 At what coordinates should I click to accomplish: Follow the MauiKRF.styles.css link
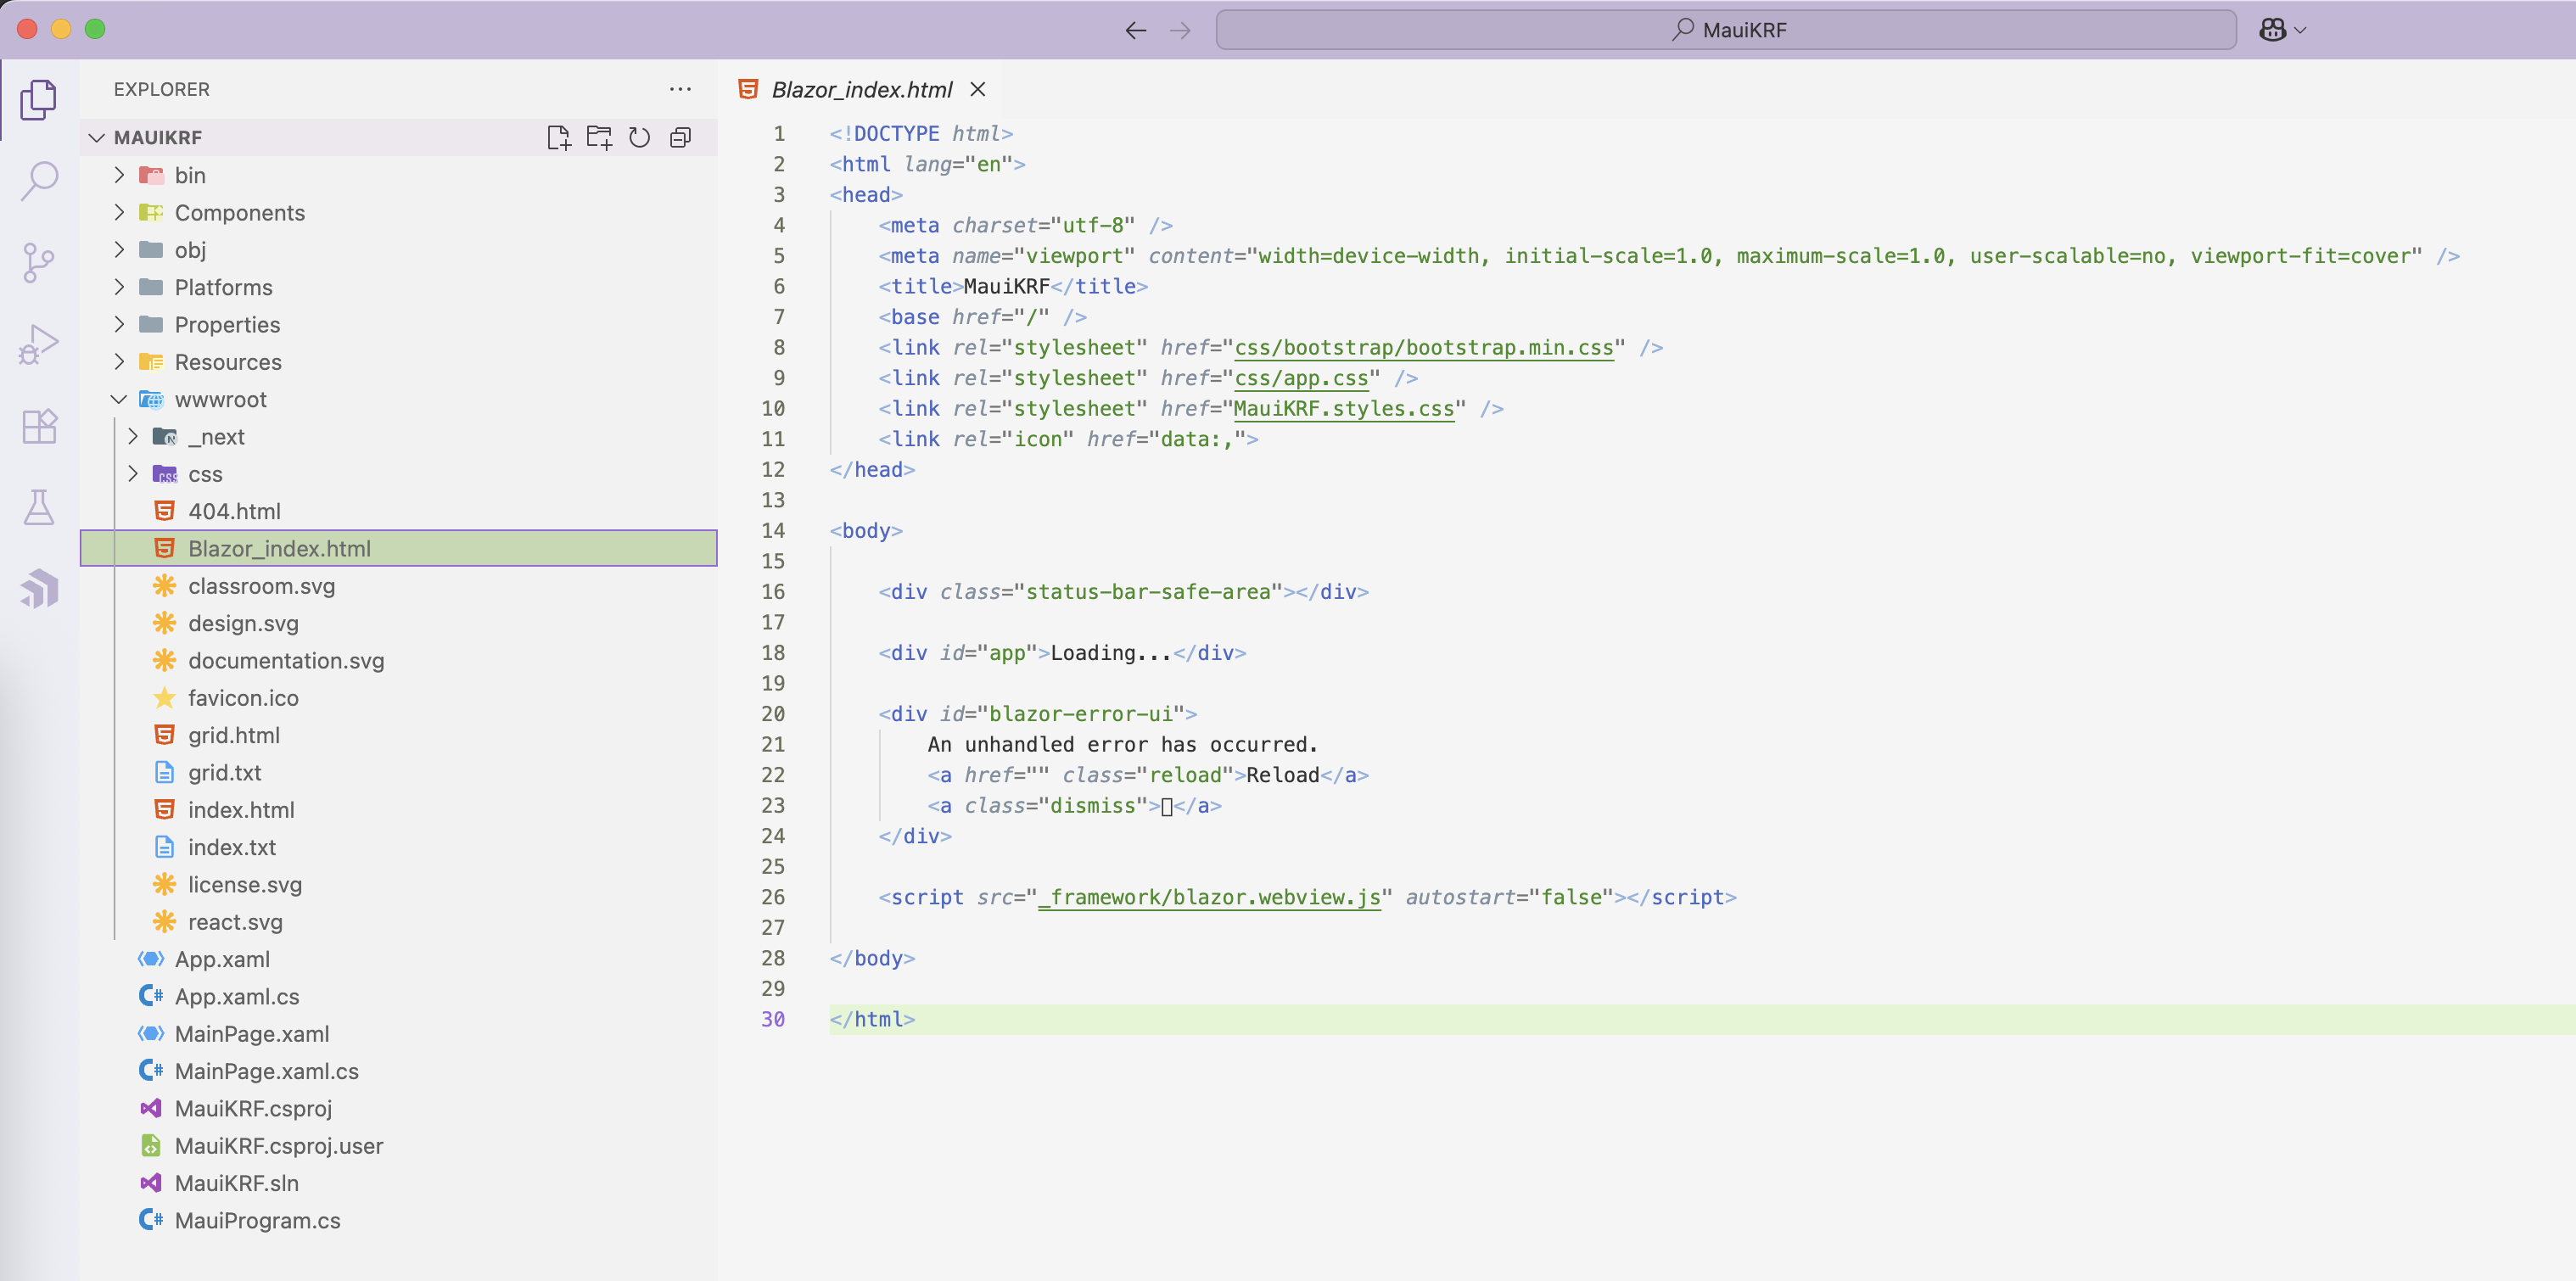pyautogui.click(x=1344, y=408)
